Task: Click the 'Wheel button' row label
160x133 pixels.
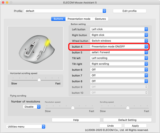Action: [x=80, y=41]
